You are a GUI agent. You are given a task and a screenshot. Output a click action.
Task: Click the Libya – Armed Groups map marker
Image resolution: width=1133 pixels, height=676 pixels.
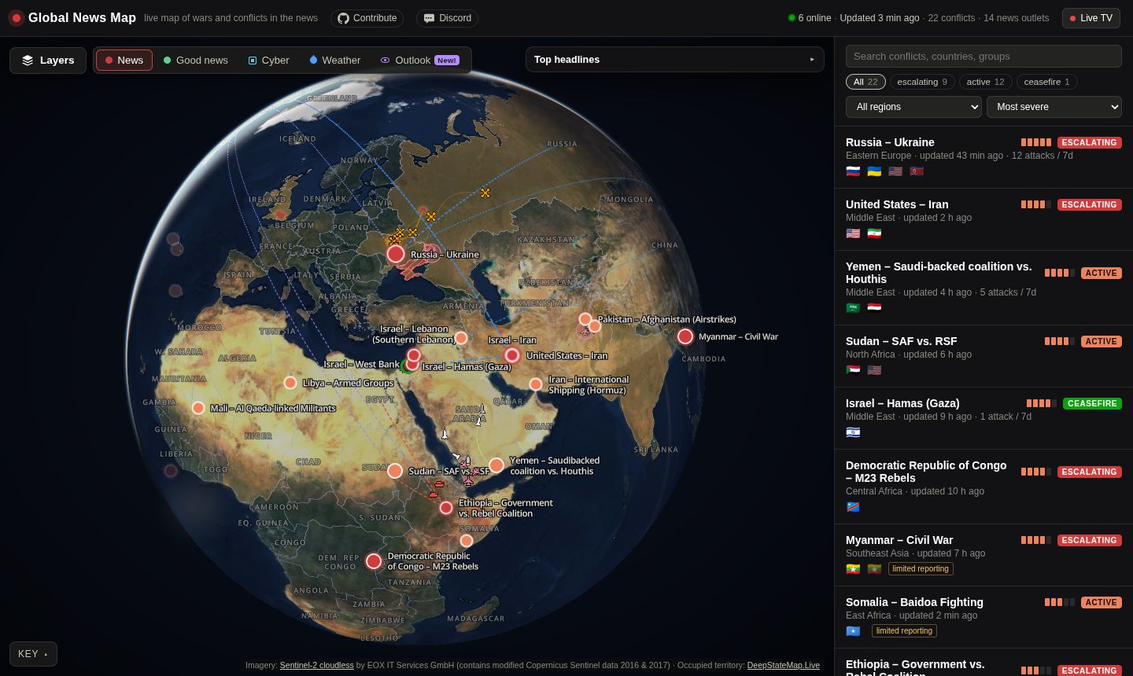click(x=290, y=383)
